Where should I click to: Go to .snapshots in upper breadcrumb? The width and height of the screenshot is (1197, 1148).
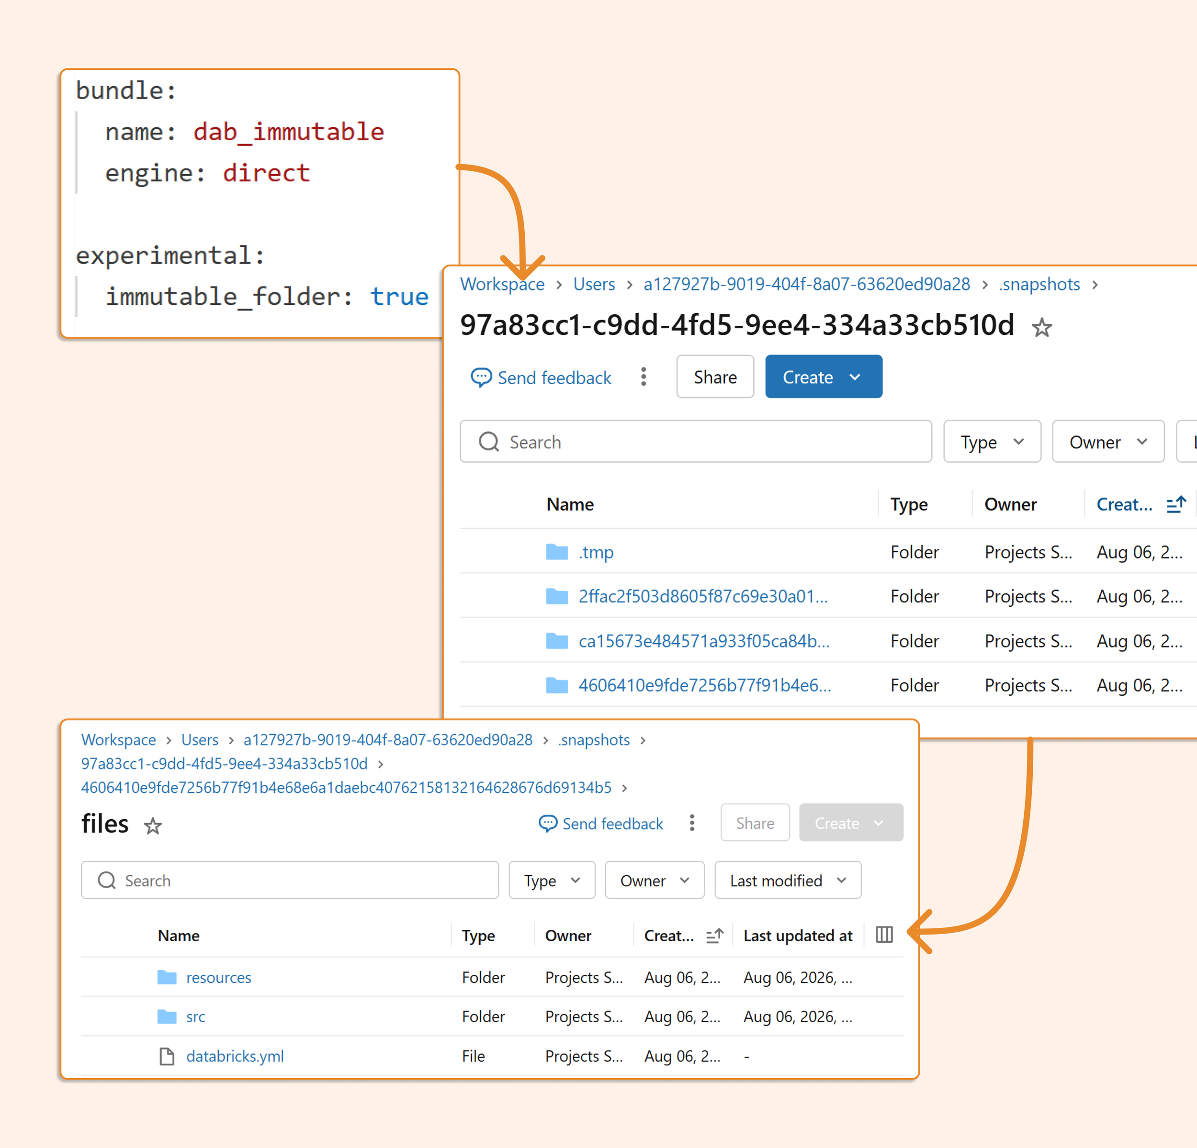coord(1039,284)
